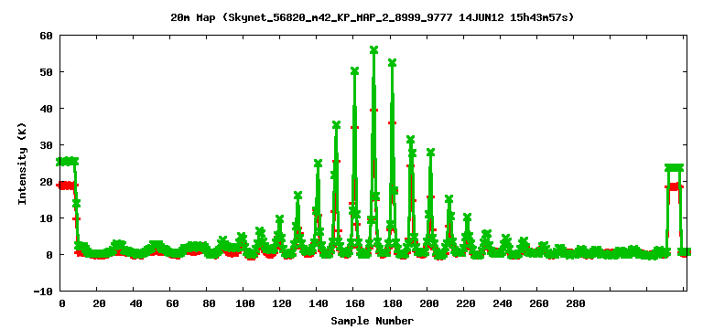Click the "Sample Number" x-axis label
Screen dimensions: 703x329
(x=373, y=321)
